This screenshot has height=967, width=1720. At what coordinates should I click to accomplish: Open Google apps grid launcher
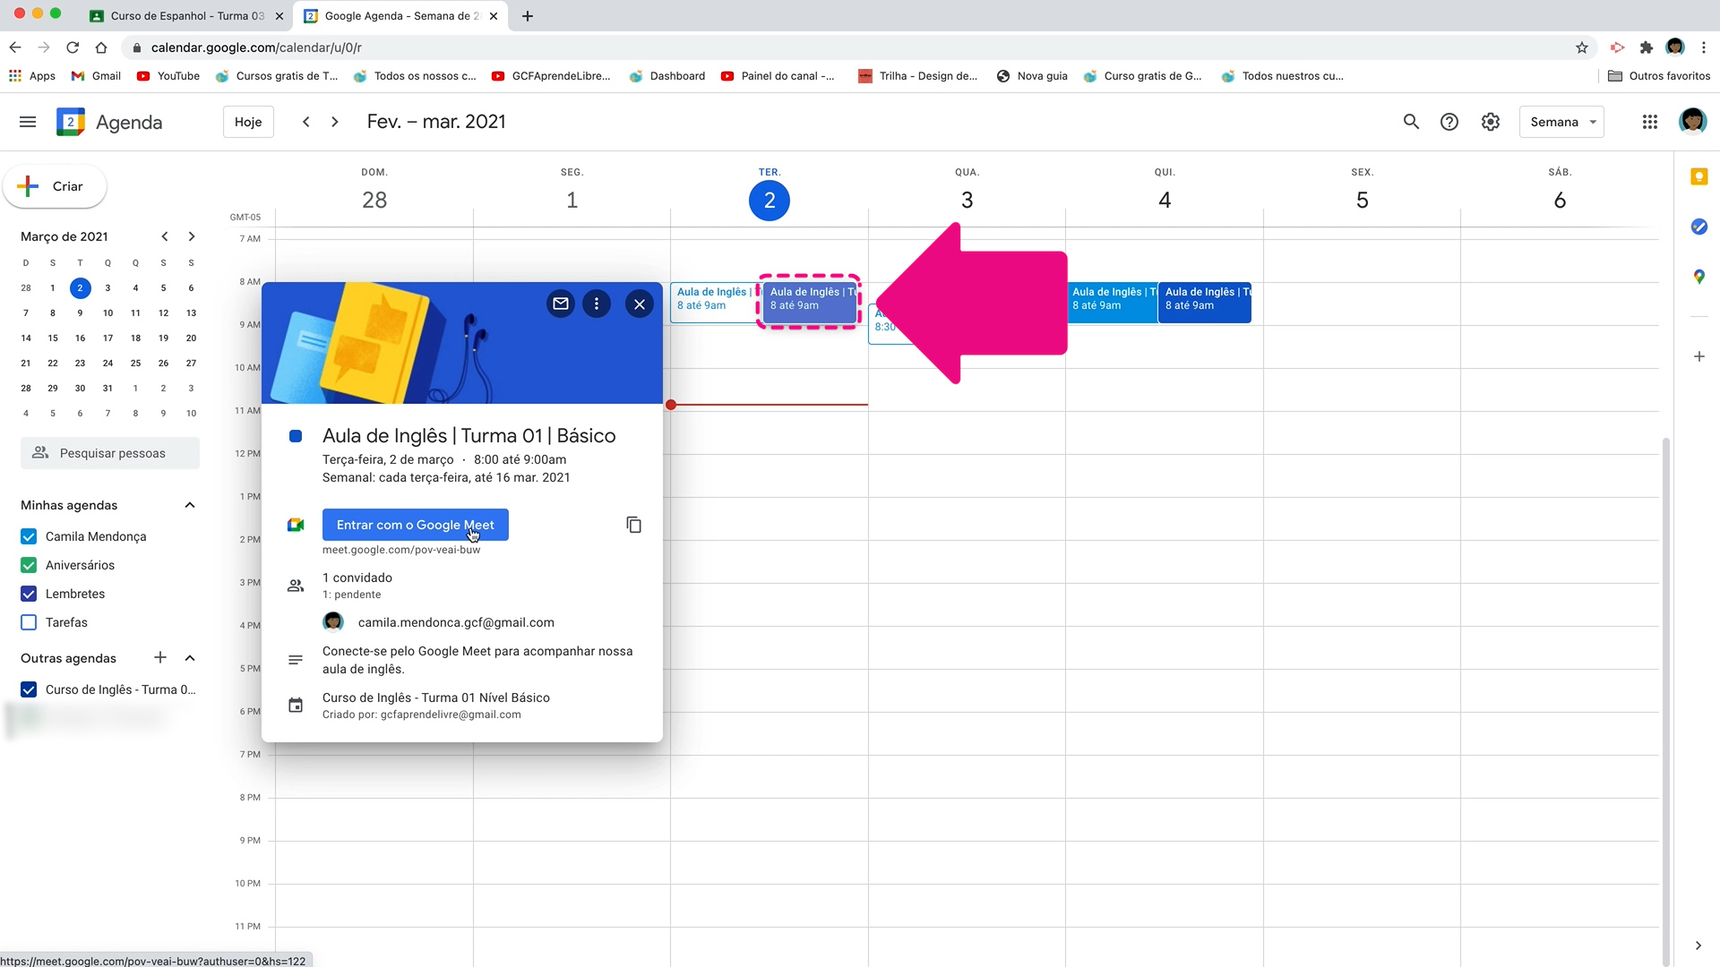pos(1650,122)
